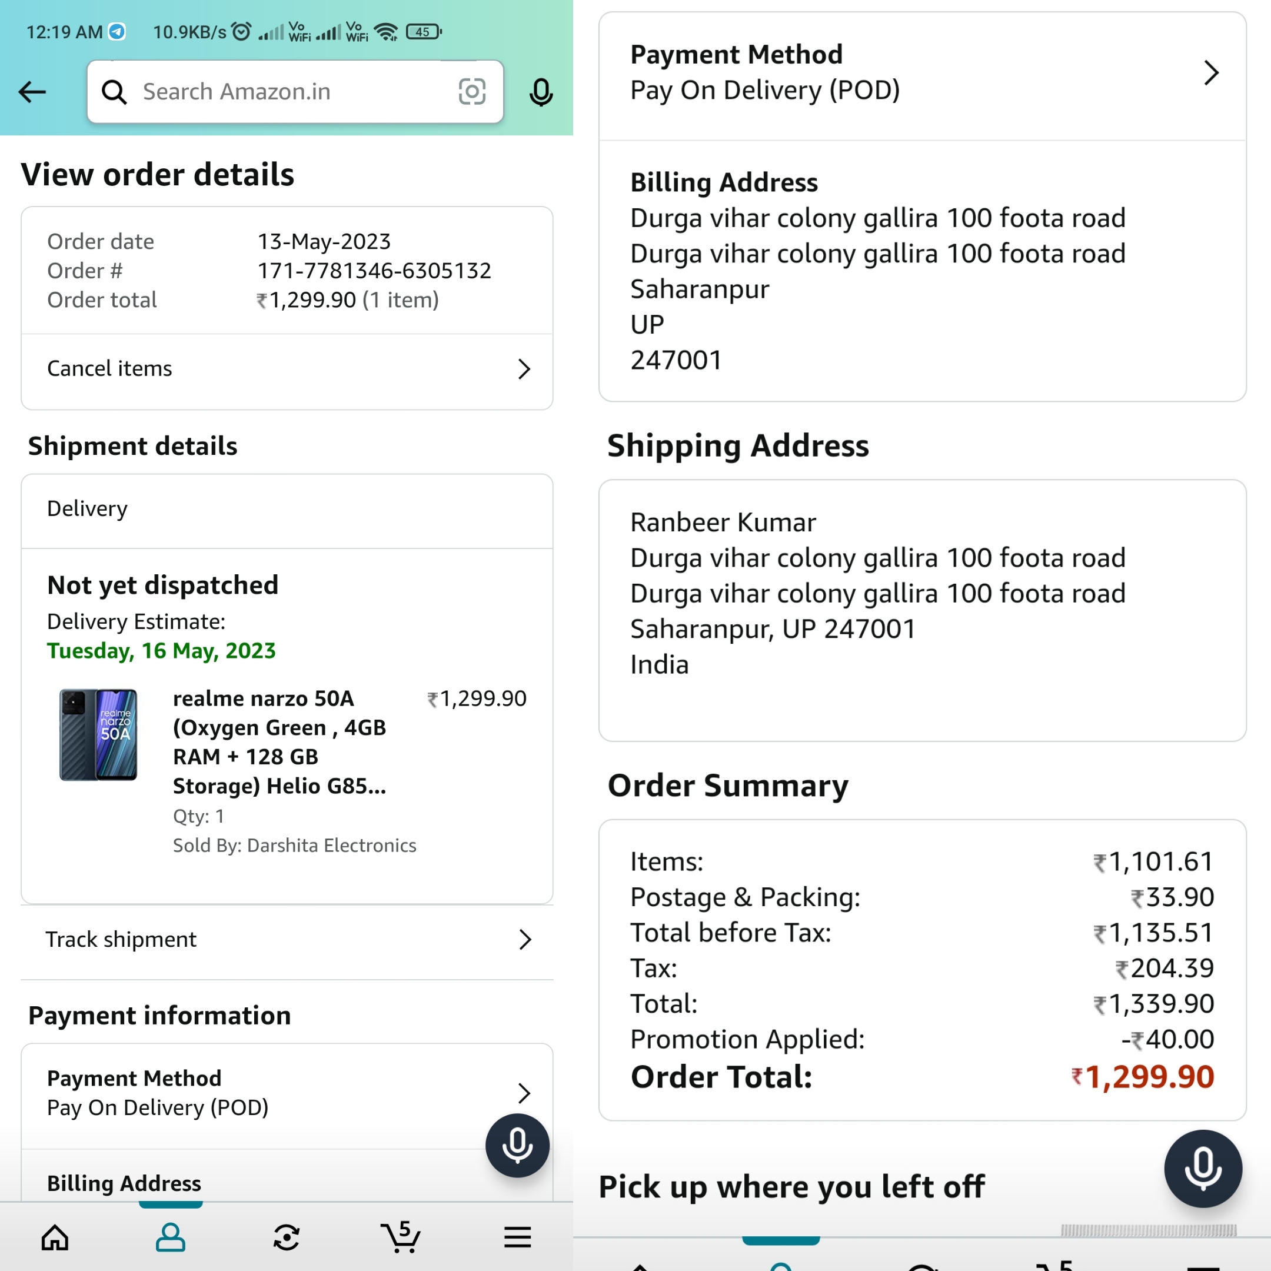
Task: Tap the floating Alexa mic on right screen
Action: [1203, 1169]
